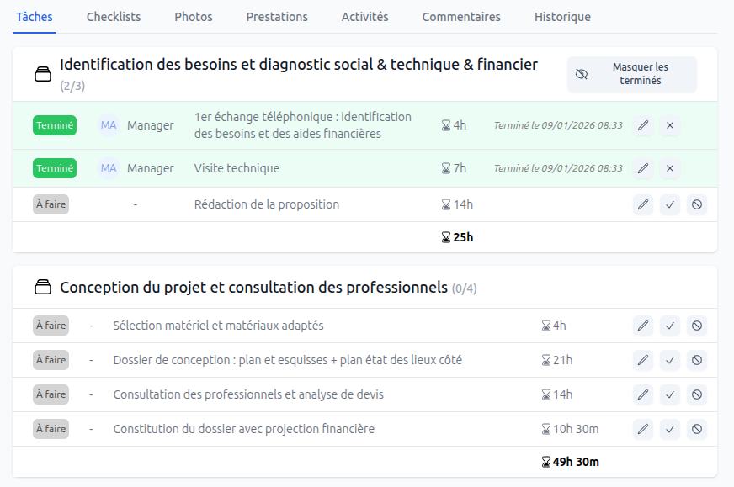
Task: Open the Historique tab
Action: [562, 16]
